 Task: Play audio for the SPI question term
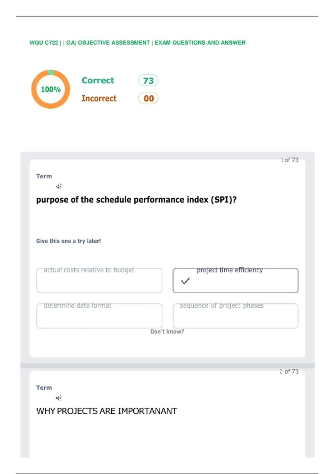[58, 187]
